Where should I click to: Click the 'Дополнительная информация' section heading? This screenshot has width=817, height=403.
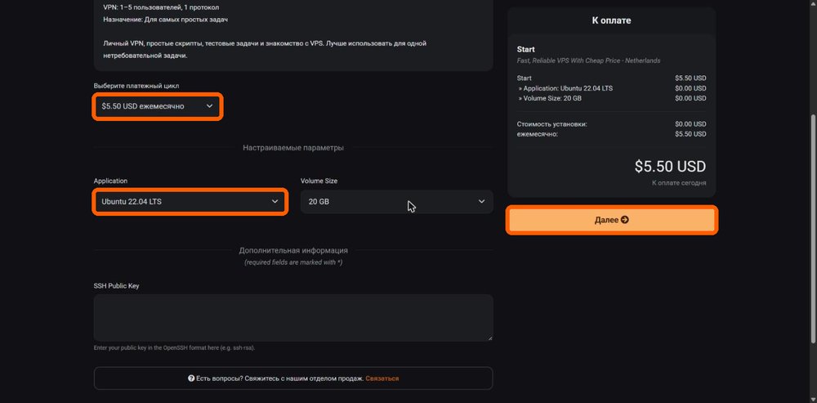coord(293,251)
